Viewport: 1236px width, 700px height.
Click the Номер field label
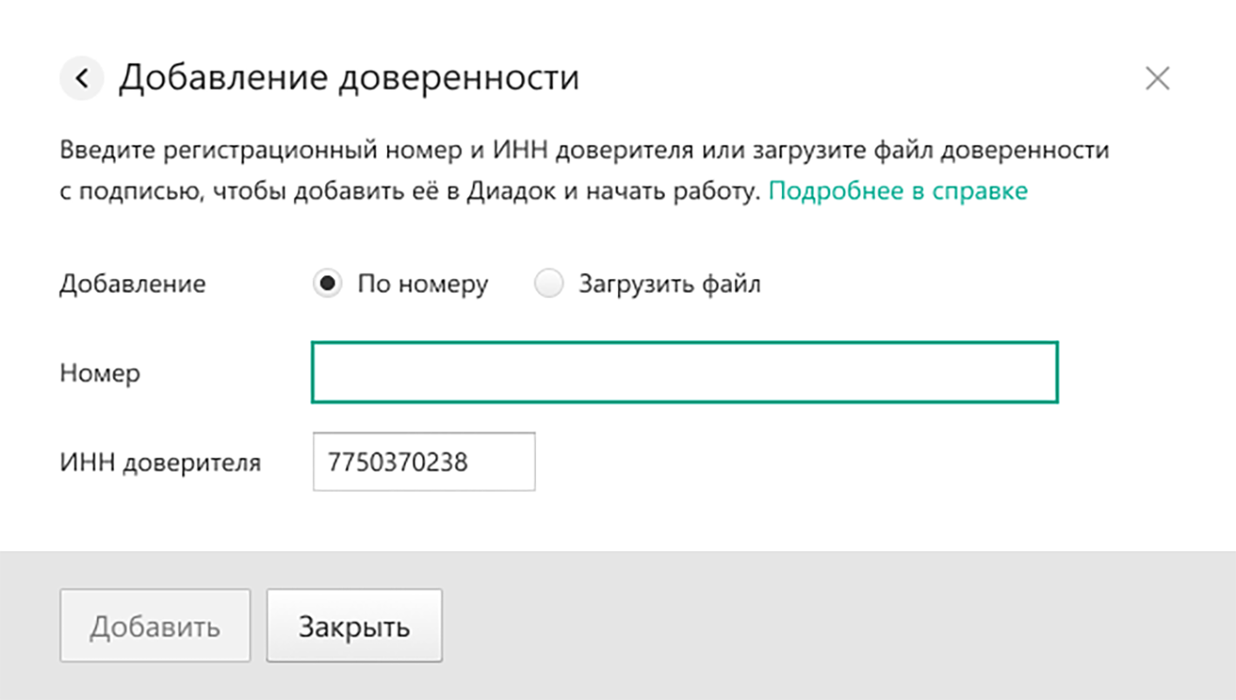point(100,373)
